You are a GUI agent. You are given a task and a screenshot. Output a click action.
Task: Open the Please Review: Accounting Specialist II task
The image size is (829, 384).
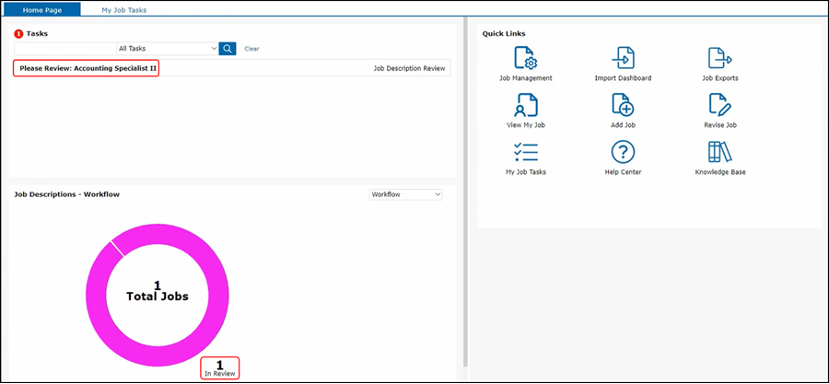pos(88,68)
